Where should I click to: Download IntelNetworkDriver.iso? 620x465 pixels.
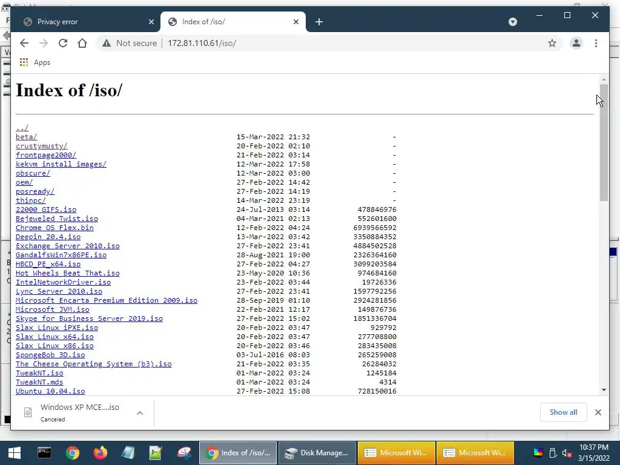63,282
